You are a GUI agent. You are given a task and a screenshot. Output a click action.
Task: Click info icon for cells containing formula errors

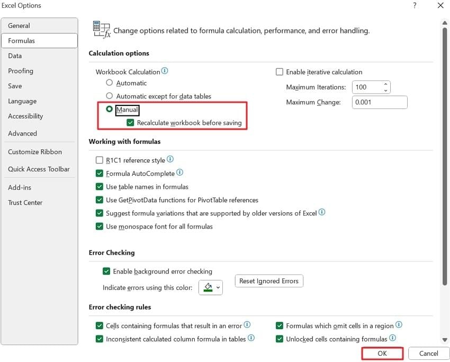247,324
